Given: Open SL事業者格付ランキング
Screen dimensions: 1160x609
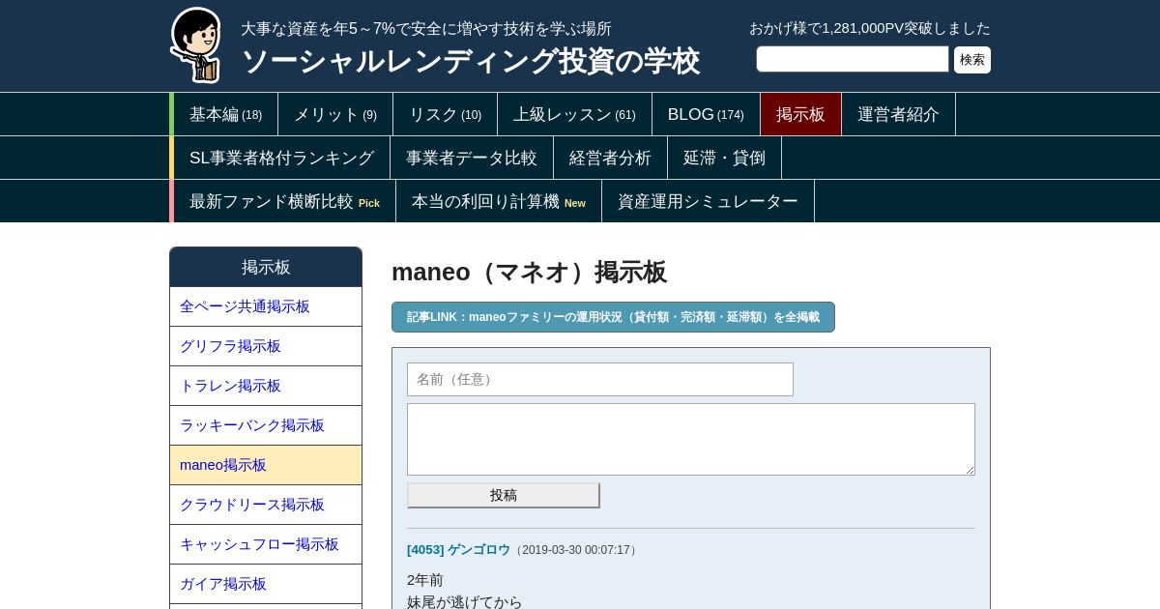Looking at the screenshot, I should [281, 158].
